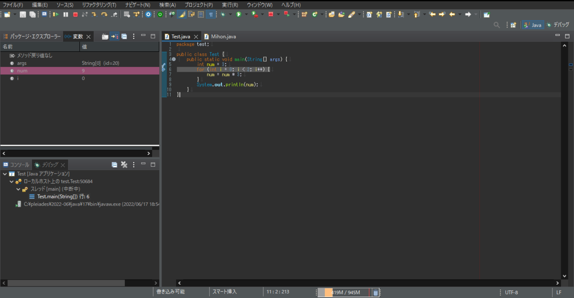Image resolution: width=574 pixels, height=298 pixels.
Task: Open the Back history dropdown arrow
Action: click(x=460, y=14)
